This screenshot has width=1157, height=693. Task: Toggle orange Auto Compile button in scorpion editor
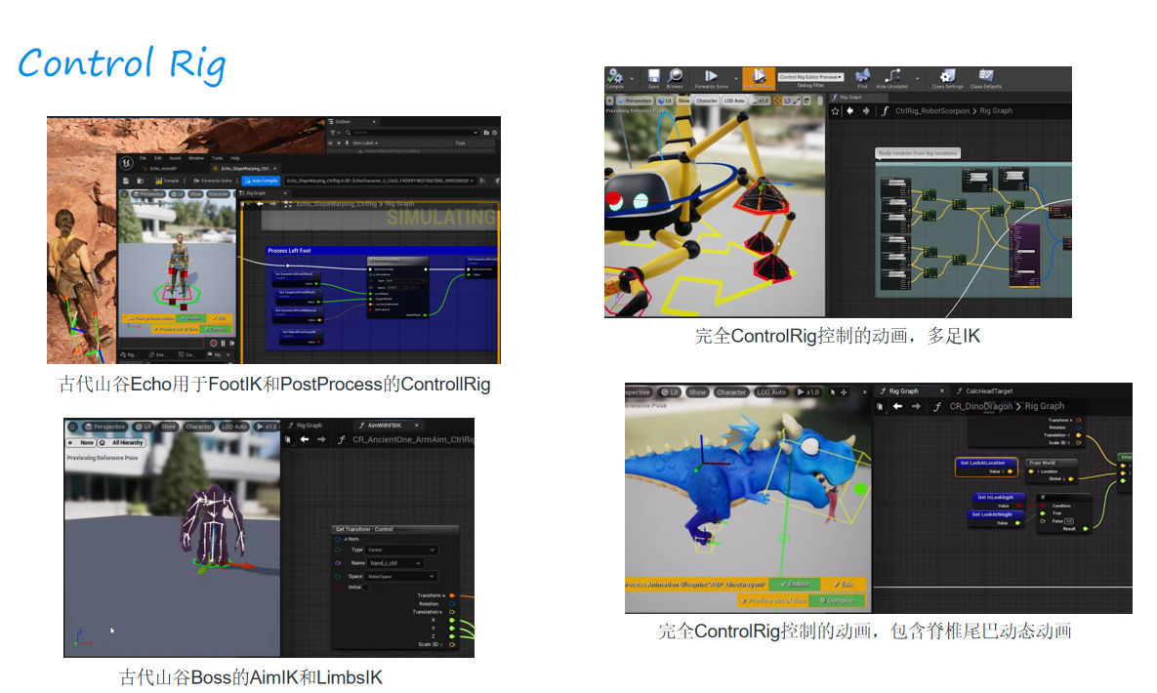tap(759, 78)
